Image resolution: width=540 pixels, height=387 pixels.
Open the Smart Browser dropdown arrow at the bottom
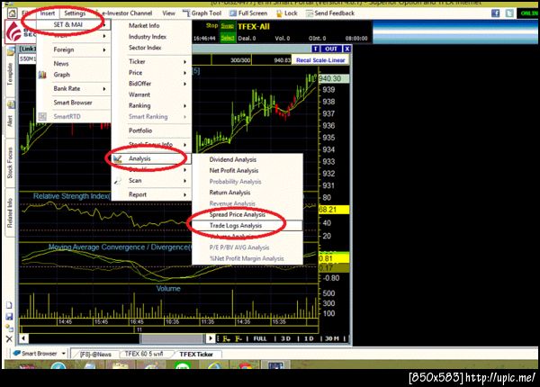[64, 354]
